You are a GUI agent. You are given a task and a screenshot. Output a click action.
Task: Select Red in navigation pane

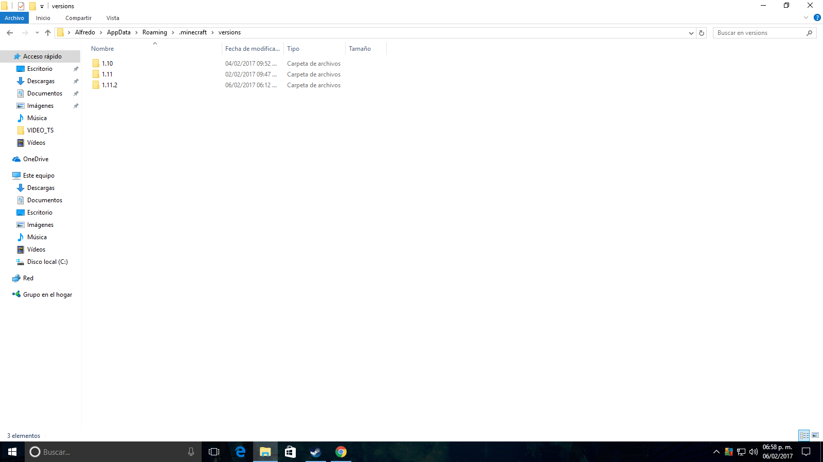[x=28, y=278]
